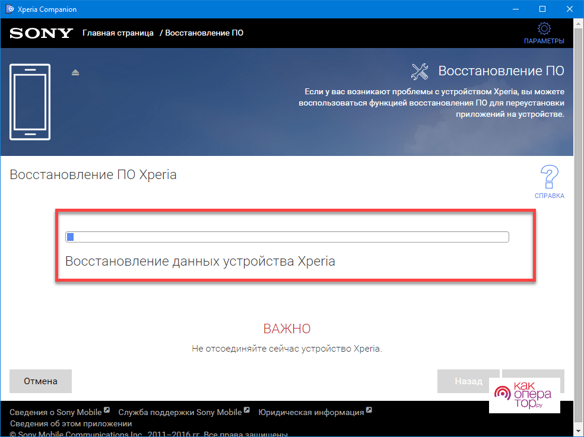Click the Xperia Companion title bar icon
Screen dimensions: 584x437
(9, 9)
